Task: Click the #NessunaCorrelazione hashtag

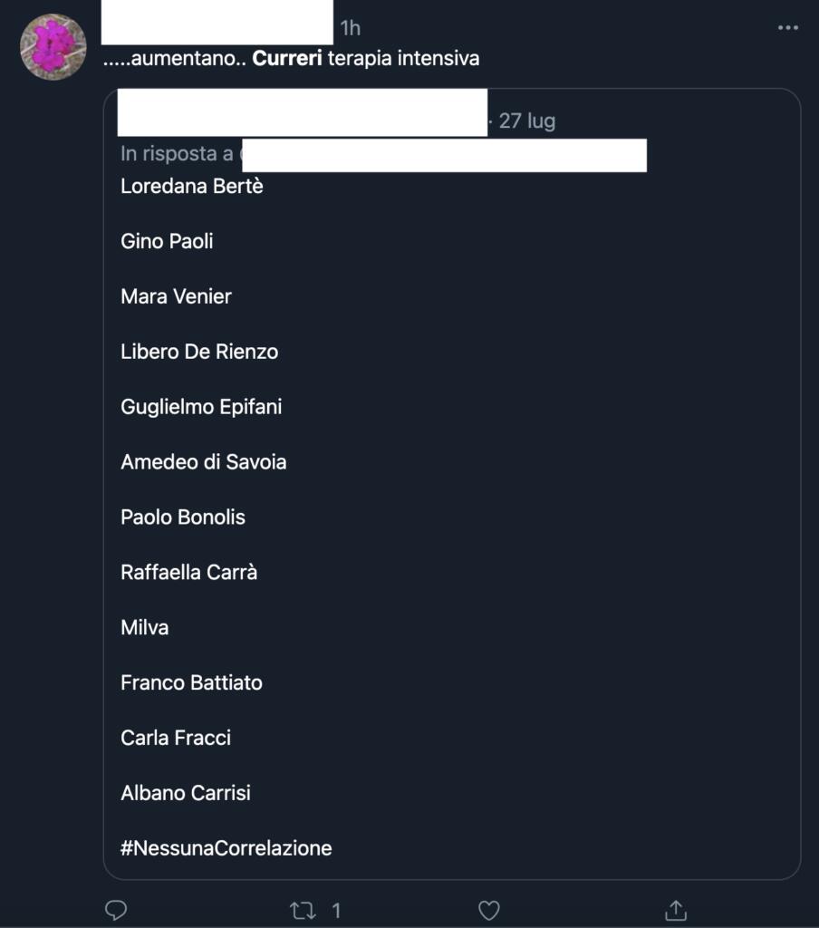Action: [x=226, y=848]
